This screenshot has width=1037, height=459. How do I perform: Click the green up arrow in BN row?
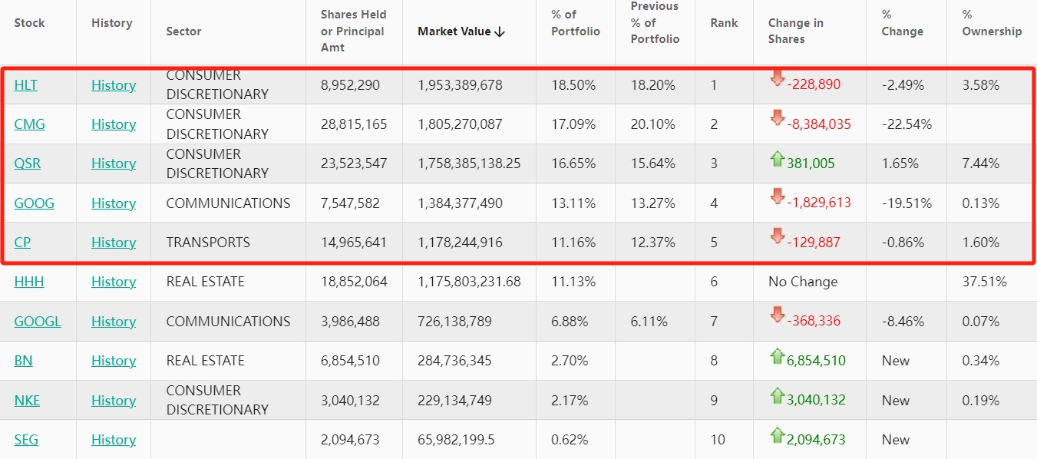(x=777, y=356)
